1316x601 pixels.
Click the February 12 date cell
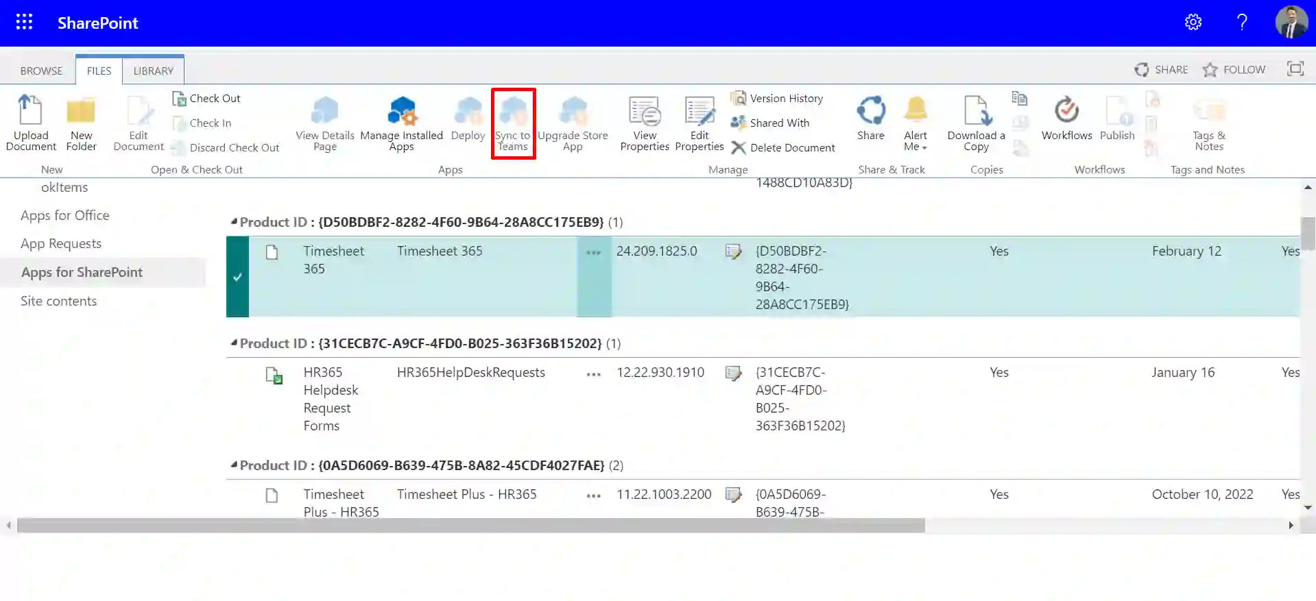[1186, 252]
